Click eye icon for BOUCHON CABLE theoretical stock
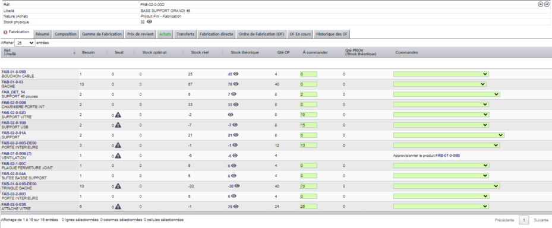 (236, 74)
